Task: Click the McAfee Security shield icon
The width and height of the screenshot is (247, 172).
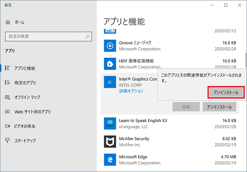Action: (110, 141)
